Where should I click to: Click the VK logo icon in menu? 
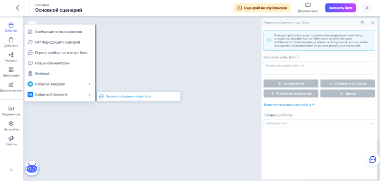(x=30, y=95)
